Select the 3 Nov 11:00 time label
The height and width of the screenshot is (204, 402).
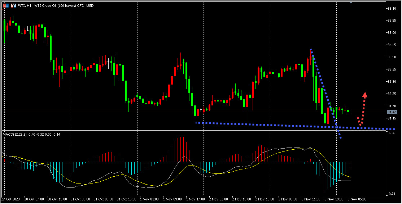point(311,199)
